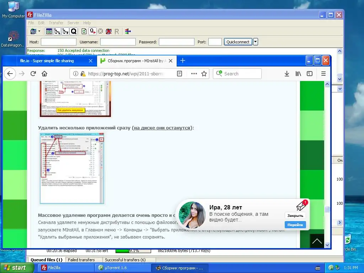Bookmark this page with star icon
The image size is (364, 273).
pos(204,74)
